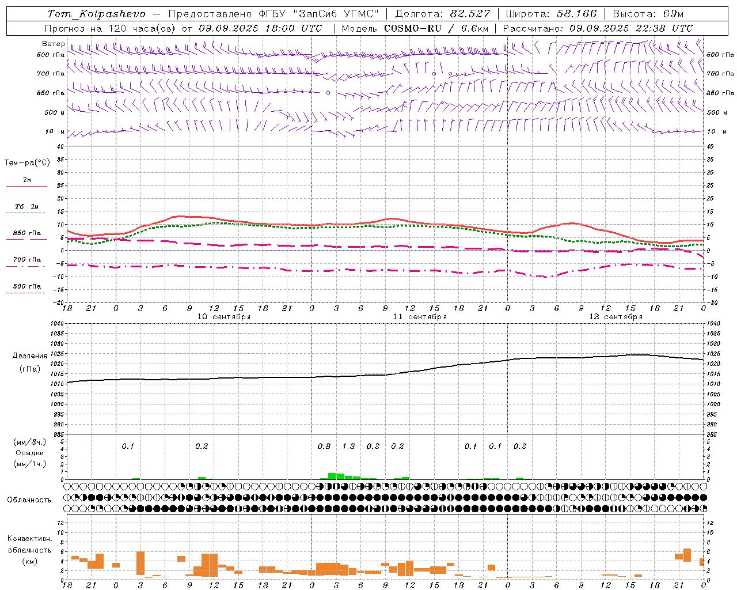Click the date label 10 сентября

(x=224, y=317)
